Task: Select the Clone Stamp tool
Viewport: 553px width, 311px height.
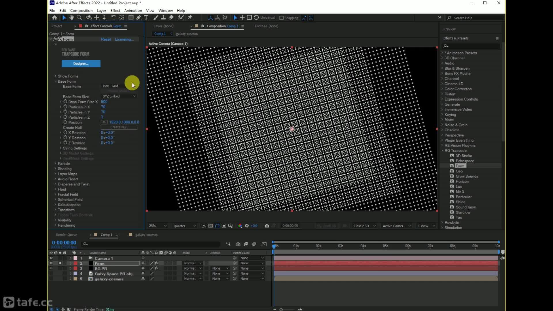Action: pos(163,18)
